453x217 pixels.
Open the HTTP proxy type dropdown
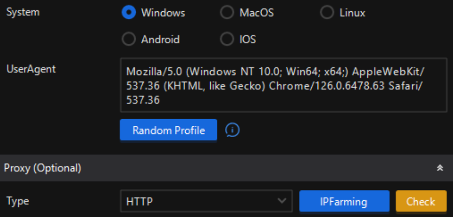point(206,201)
